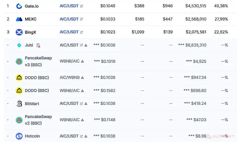Select the BitMart exchange name
Viewport: 237px width, 142px height.
pyautogui.click(x=32, y=104)
